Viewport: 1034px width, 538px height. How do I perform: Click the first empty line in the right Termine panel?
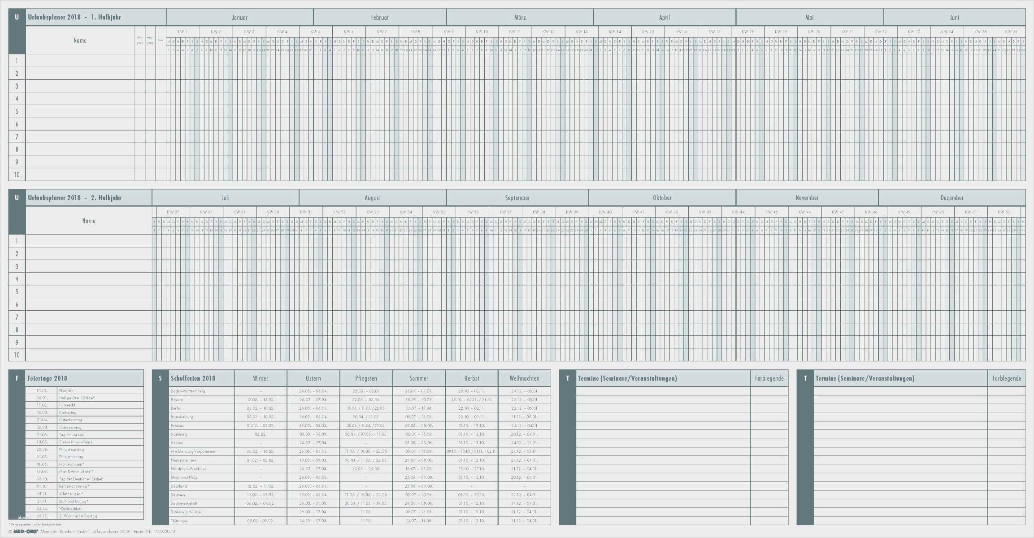(x=900, y=391)
